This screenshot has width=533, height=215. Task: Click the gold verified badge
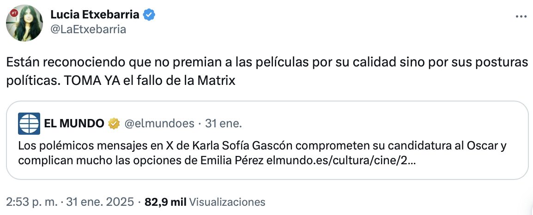click(113, 124)
